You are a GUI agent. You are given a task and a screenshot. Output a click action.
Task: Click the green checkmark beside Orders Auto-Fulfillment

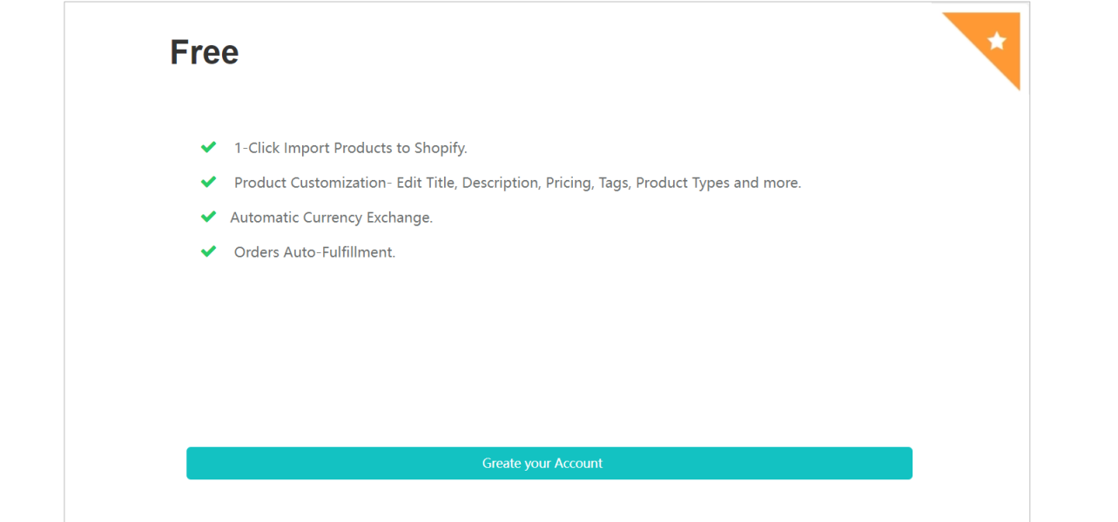click(208, 252)
